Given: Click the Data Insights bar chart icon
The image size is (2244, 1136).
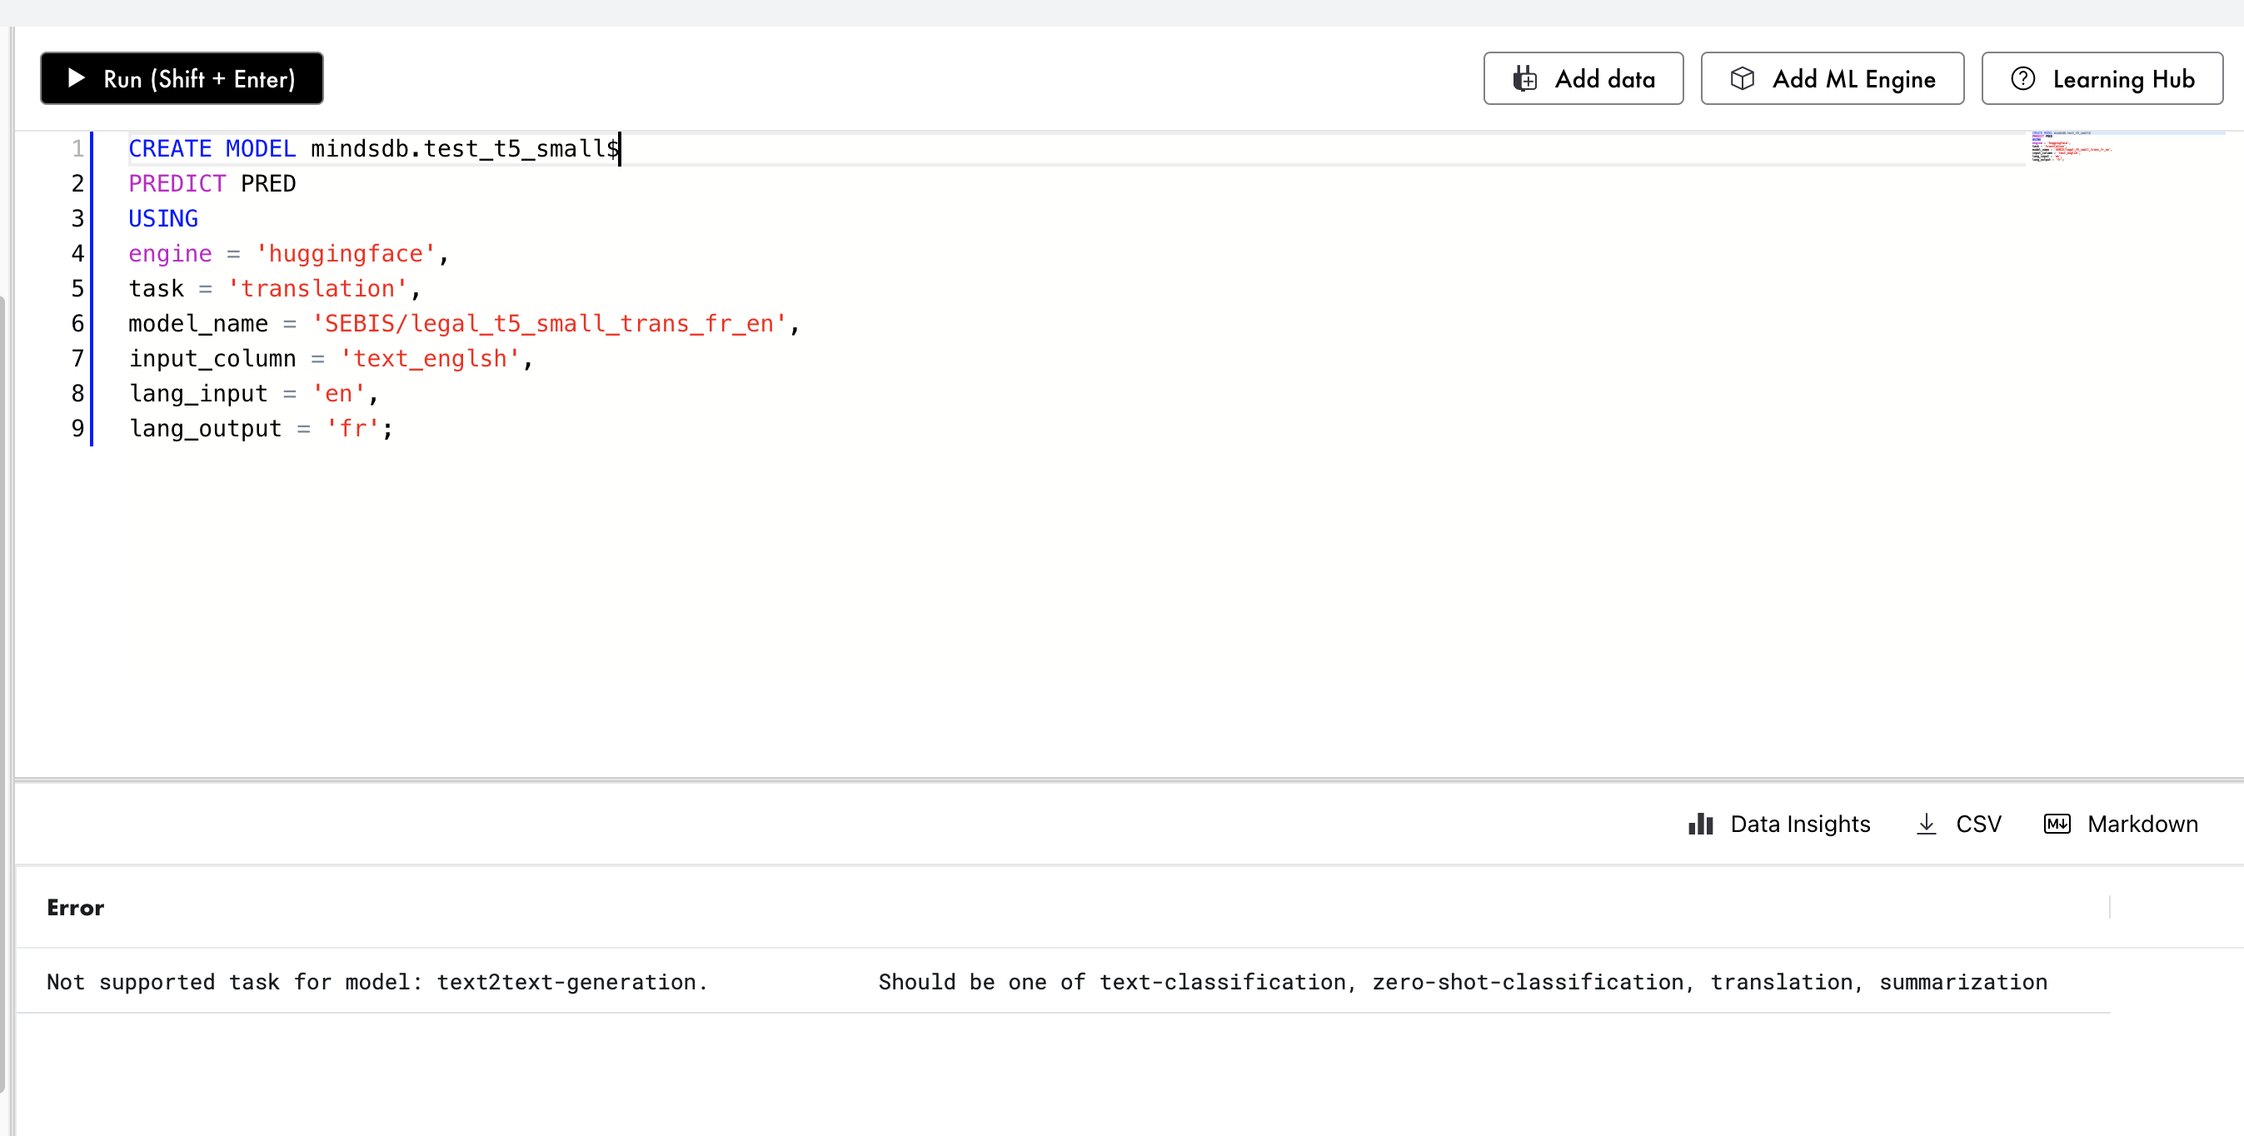Looking at the screenshot, I should coord(1700,825).
